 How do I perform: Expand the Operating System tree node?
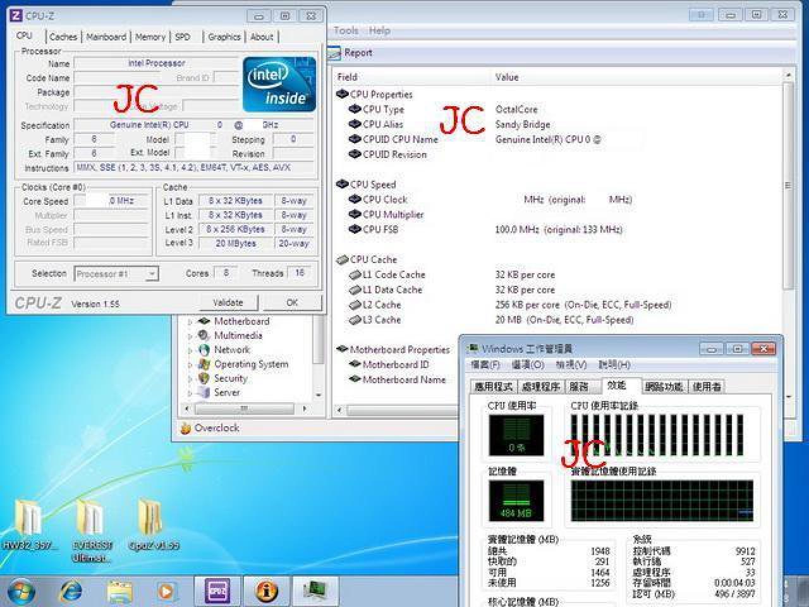190,365
